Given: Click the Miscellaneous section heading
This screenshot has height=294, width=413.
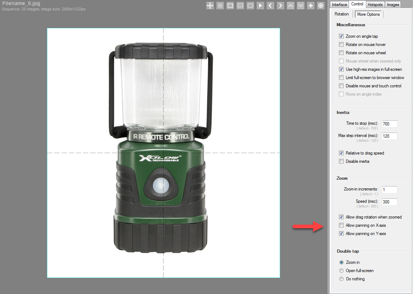Looking at the screenshot, I should [351, 25].
